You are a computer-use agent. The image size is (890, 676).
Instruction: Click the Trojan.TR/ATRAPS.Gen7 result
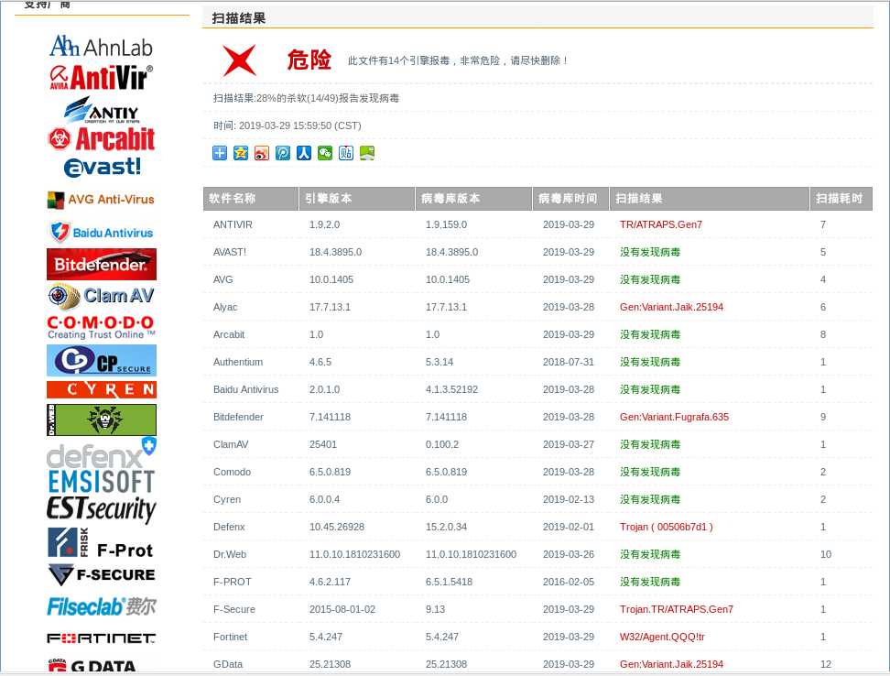677,609
